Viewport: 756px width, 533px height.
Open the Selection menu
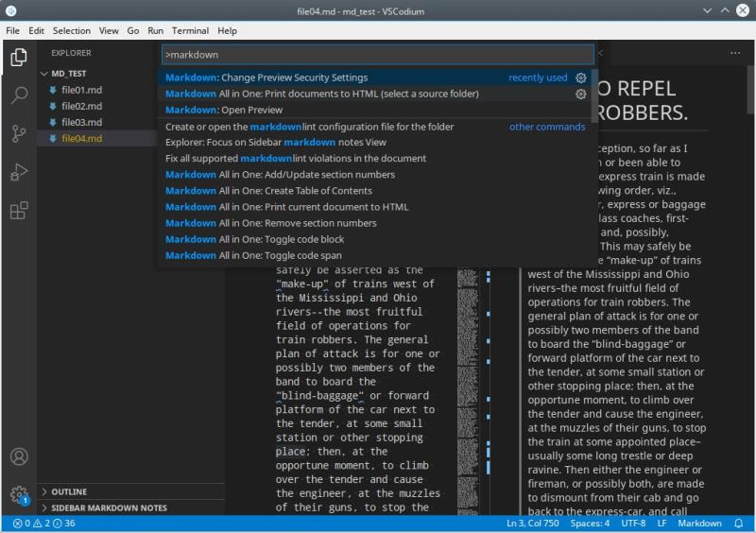coord(72,30)
